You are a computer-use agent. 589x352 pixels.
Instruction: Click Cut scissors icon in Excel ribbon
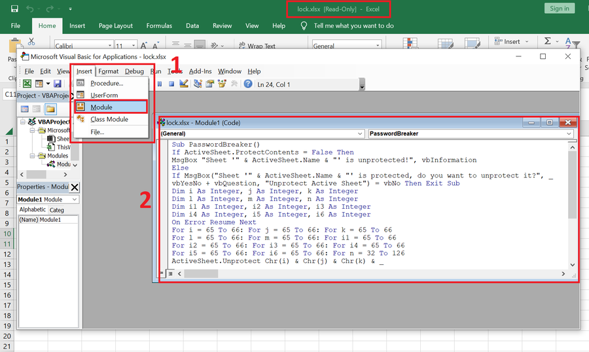31,41
